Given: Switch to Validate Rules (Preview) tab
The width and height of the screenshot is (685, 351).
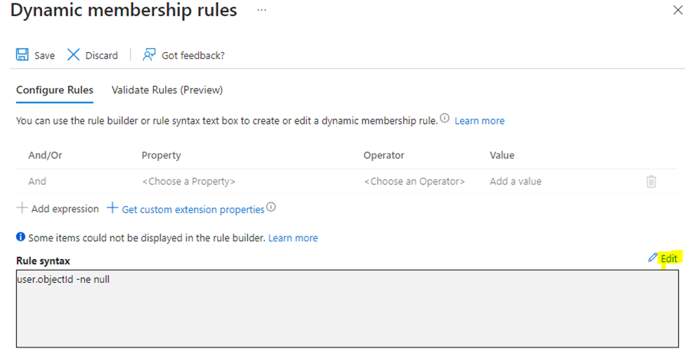Looking at the screenshot, I should (167, 90).
